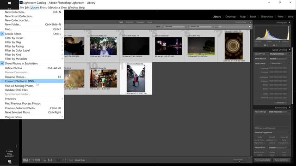296x166 pixels.
Task: Choose Rename Photos menu item
Action: coord(32,77)
